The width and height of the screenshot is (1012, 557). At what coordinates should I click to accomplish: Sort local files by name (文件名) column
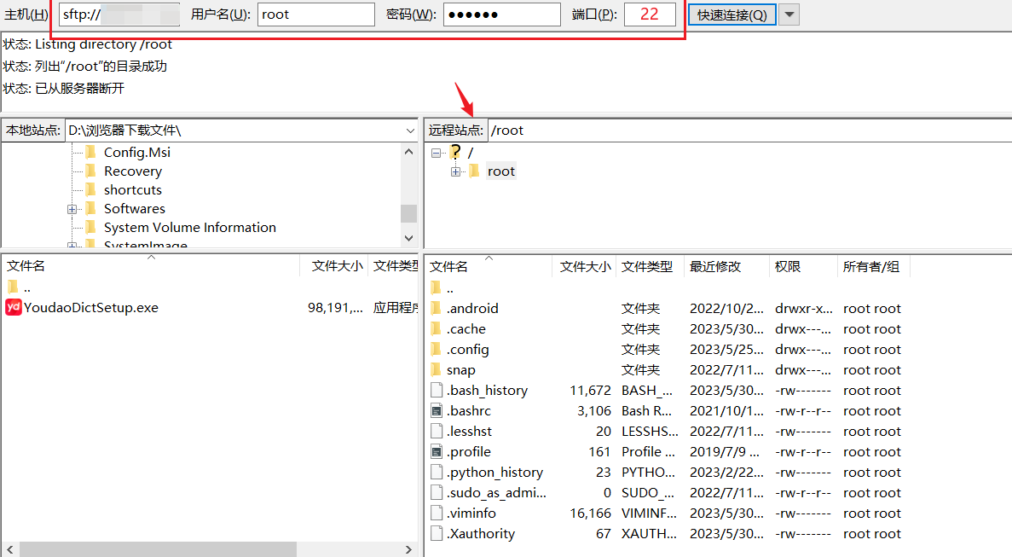[x=151, y=266]
